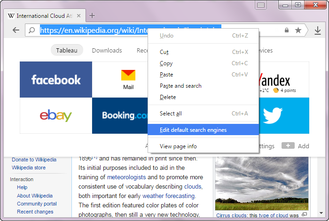Choose Paste in the context menu
Screen dimensions: 329x221
click(203, 75)
